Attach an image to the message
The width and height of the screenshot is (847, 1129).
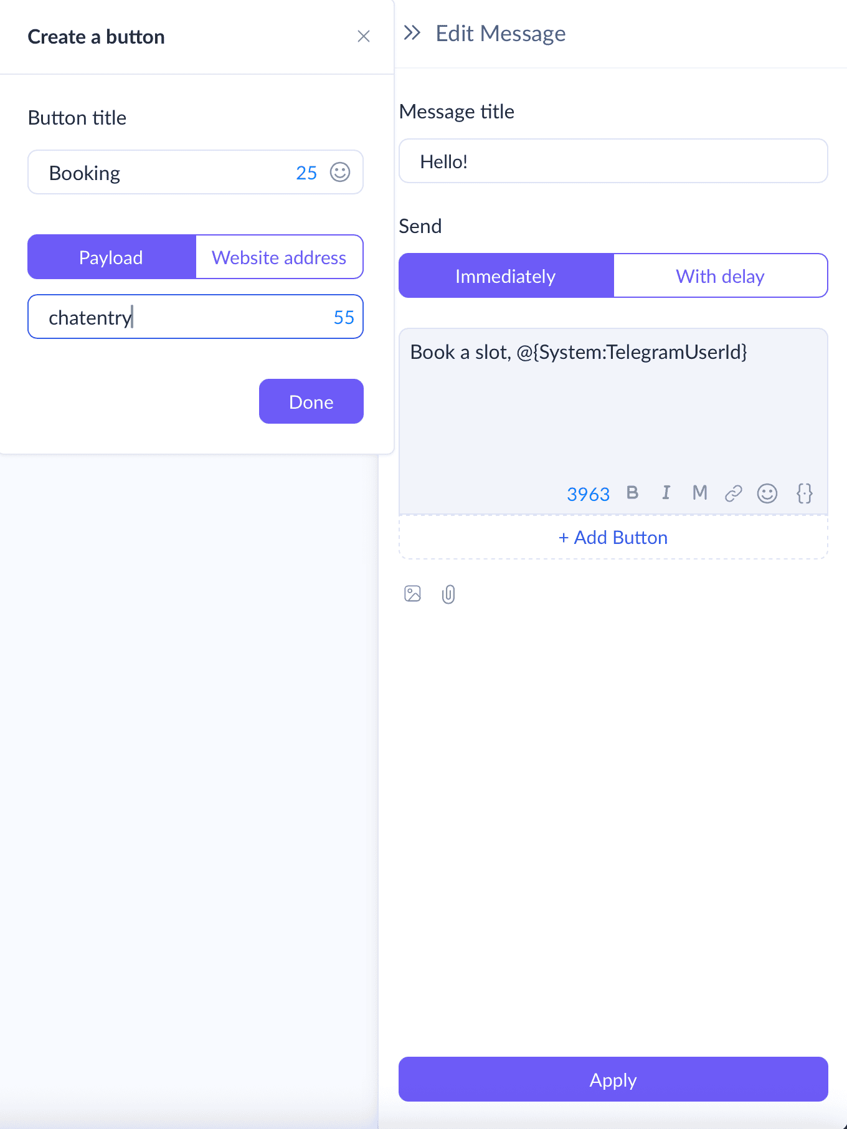(413, 594)
